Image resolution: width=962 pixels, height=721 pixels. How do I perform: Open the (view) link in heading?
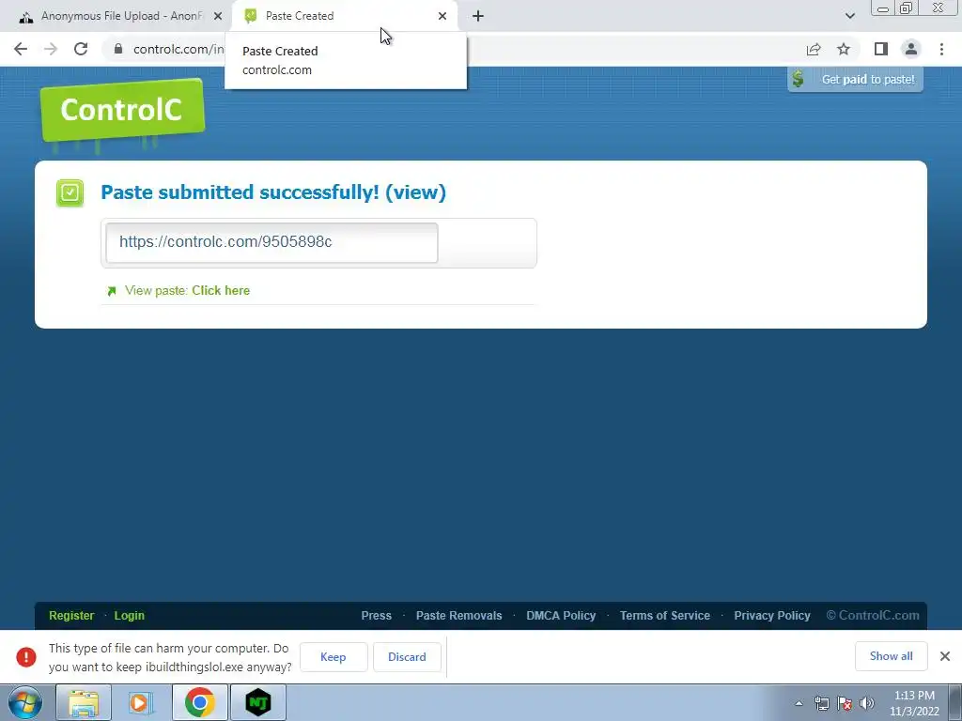[415, 192]
